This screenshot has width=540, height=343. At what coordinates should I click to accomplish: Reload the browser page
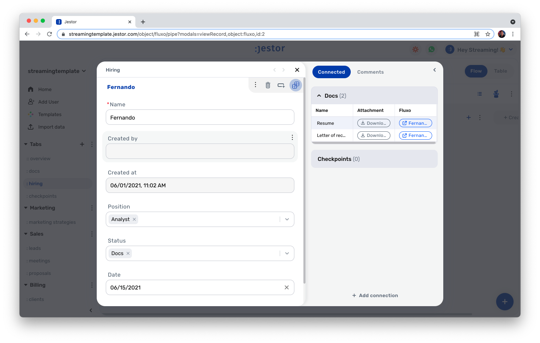(x=49, y=34)
